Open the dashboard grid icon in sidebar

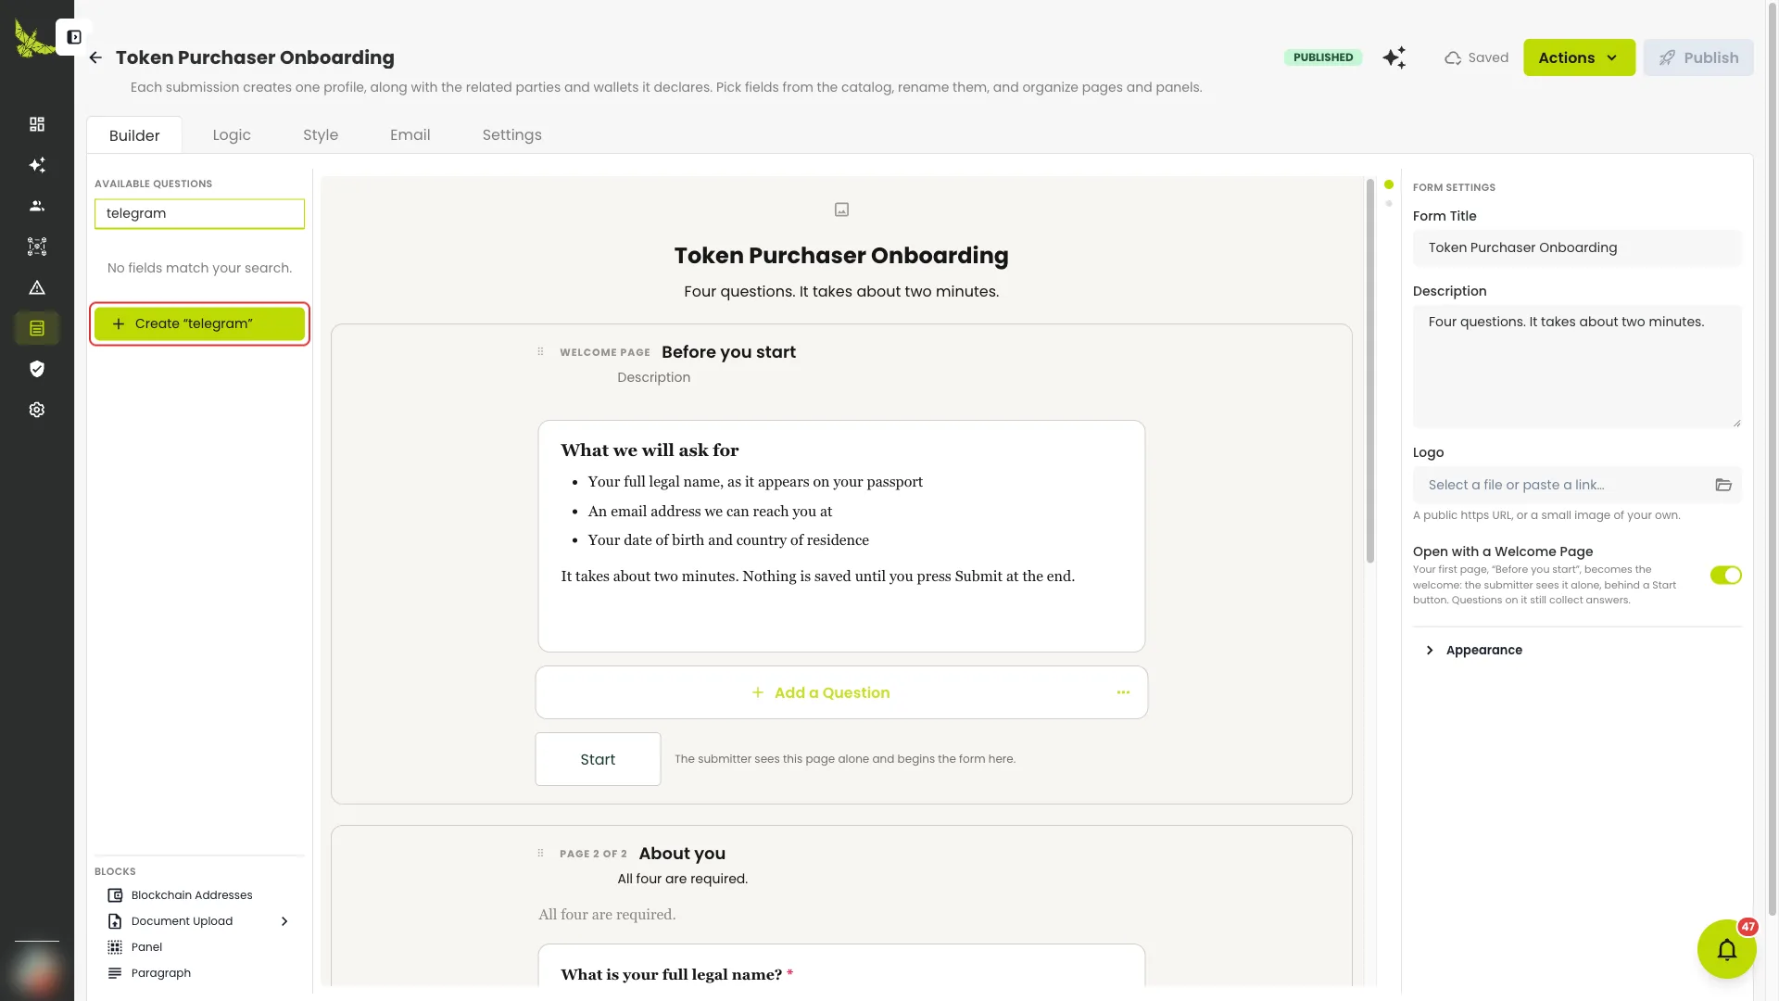pos(37,124)
